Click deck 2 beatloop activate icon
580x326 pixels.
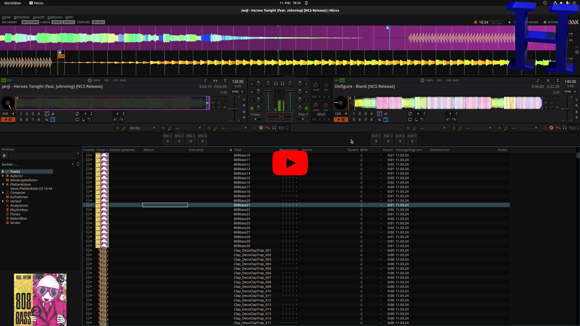click(x=410, y=114)
